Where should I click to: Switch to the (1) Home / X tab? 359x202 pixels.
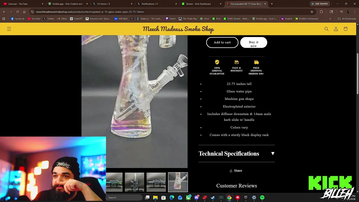coord(112,4)
